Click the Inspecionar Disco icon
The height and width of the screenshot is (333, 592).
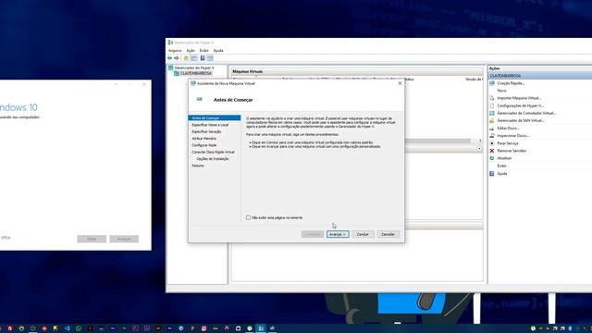(492, 136)
